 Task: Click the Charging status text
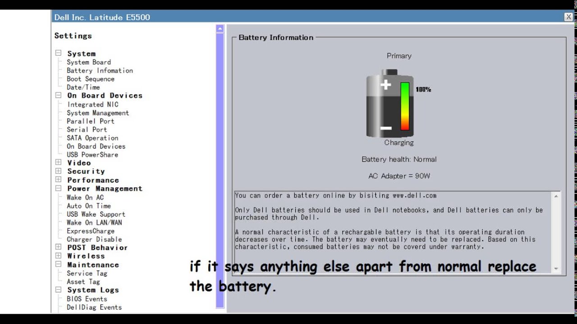(399, 143)
